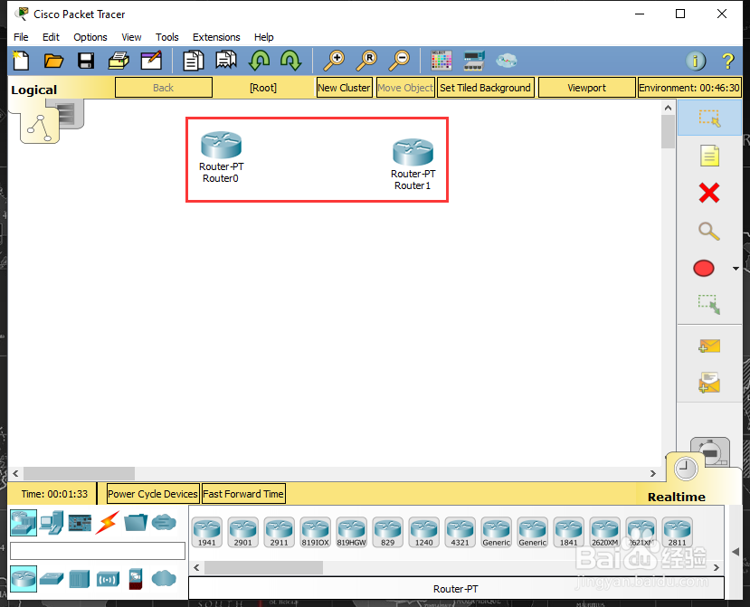
Task: Zoom out with minus magnifier
Action: click(398, 61)
